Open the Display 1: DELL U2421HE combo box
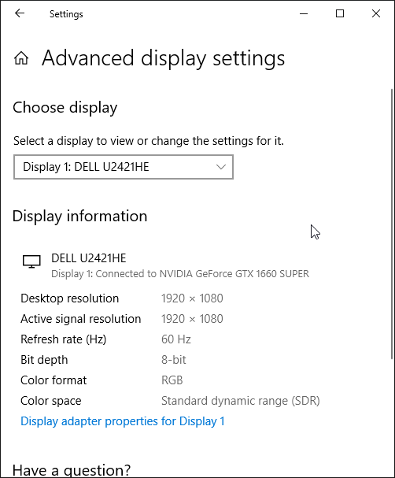Screen dimensions: 395x478 pyautogui.click(x=124, y=167)
